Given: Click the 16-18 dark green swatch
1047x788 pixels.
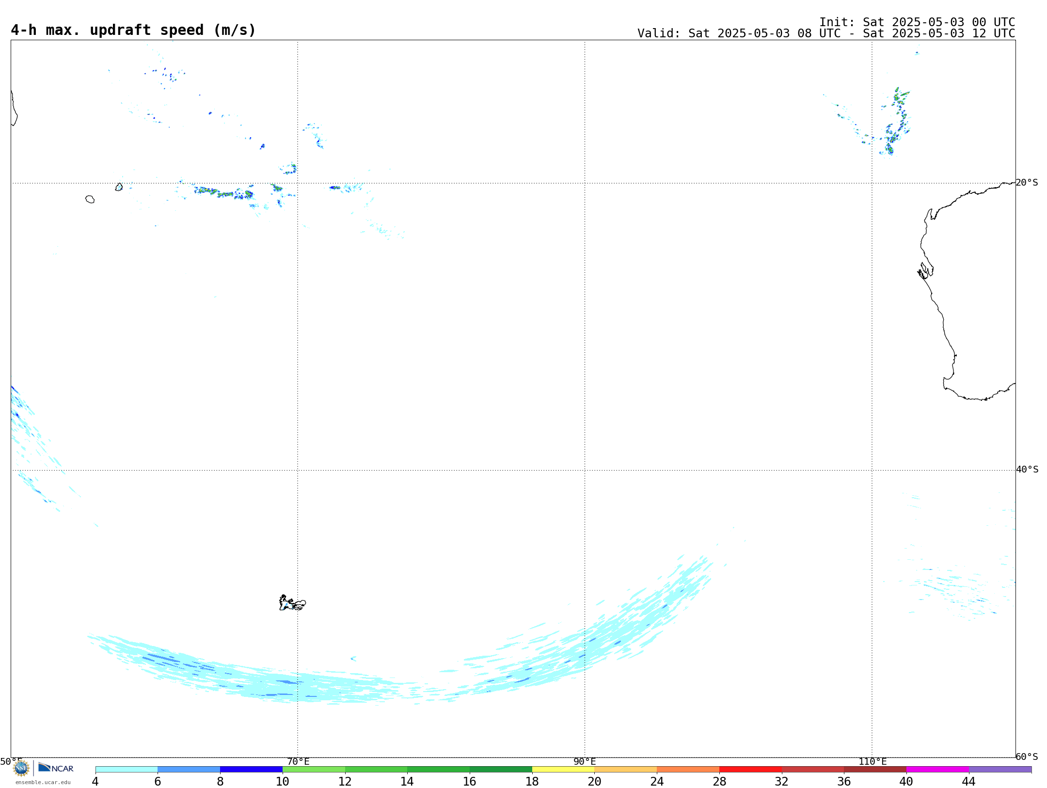Looking at the screenshot, I should coord(501,769).
